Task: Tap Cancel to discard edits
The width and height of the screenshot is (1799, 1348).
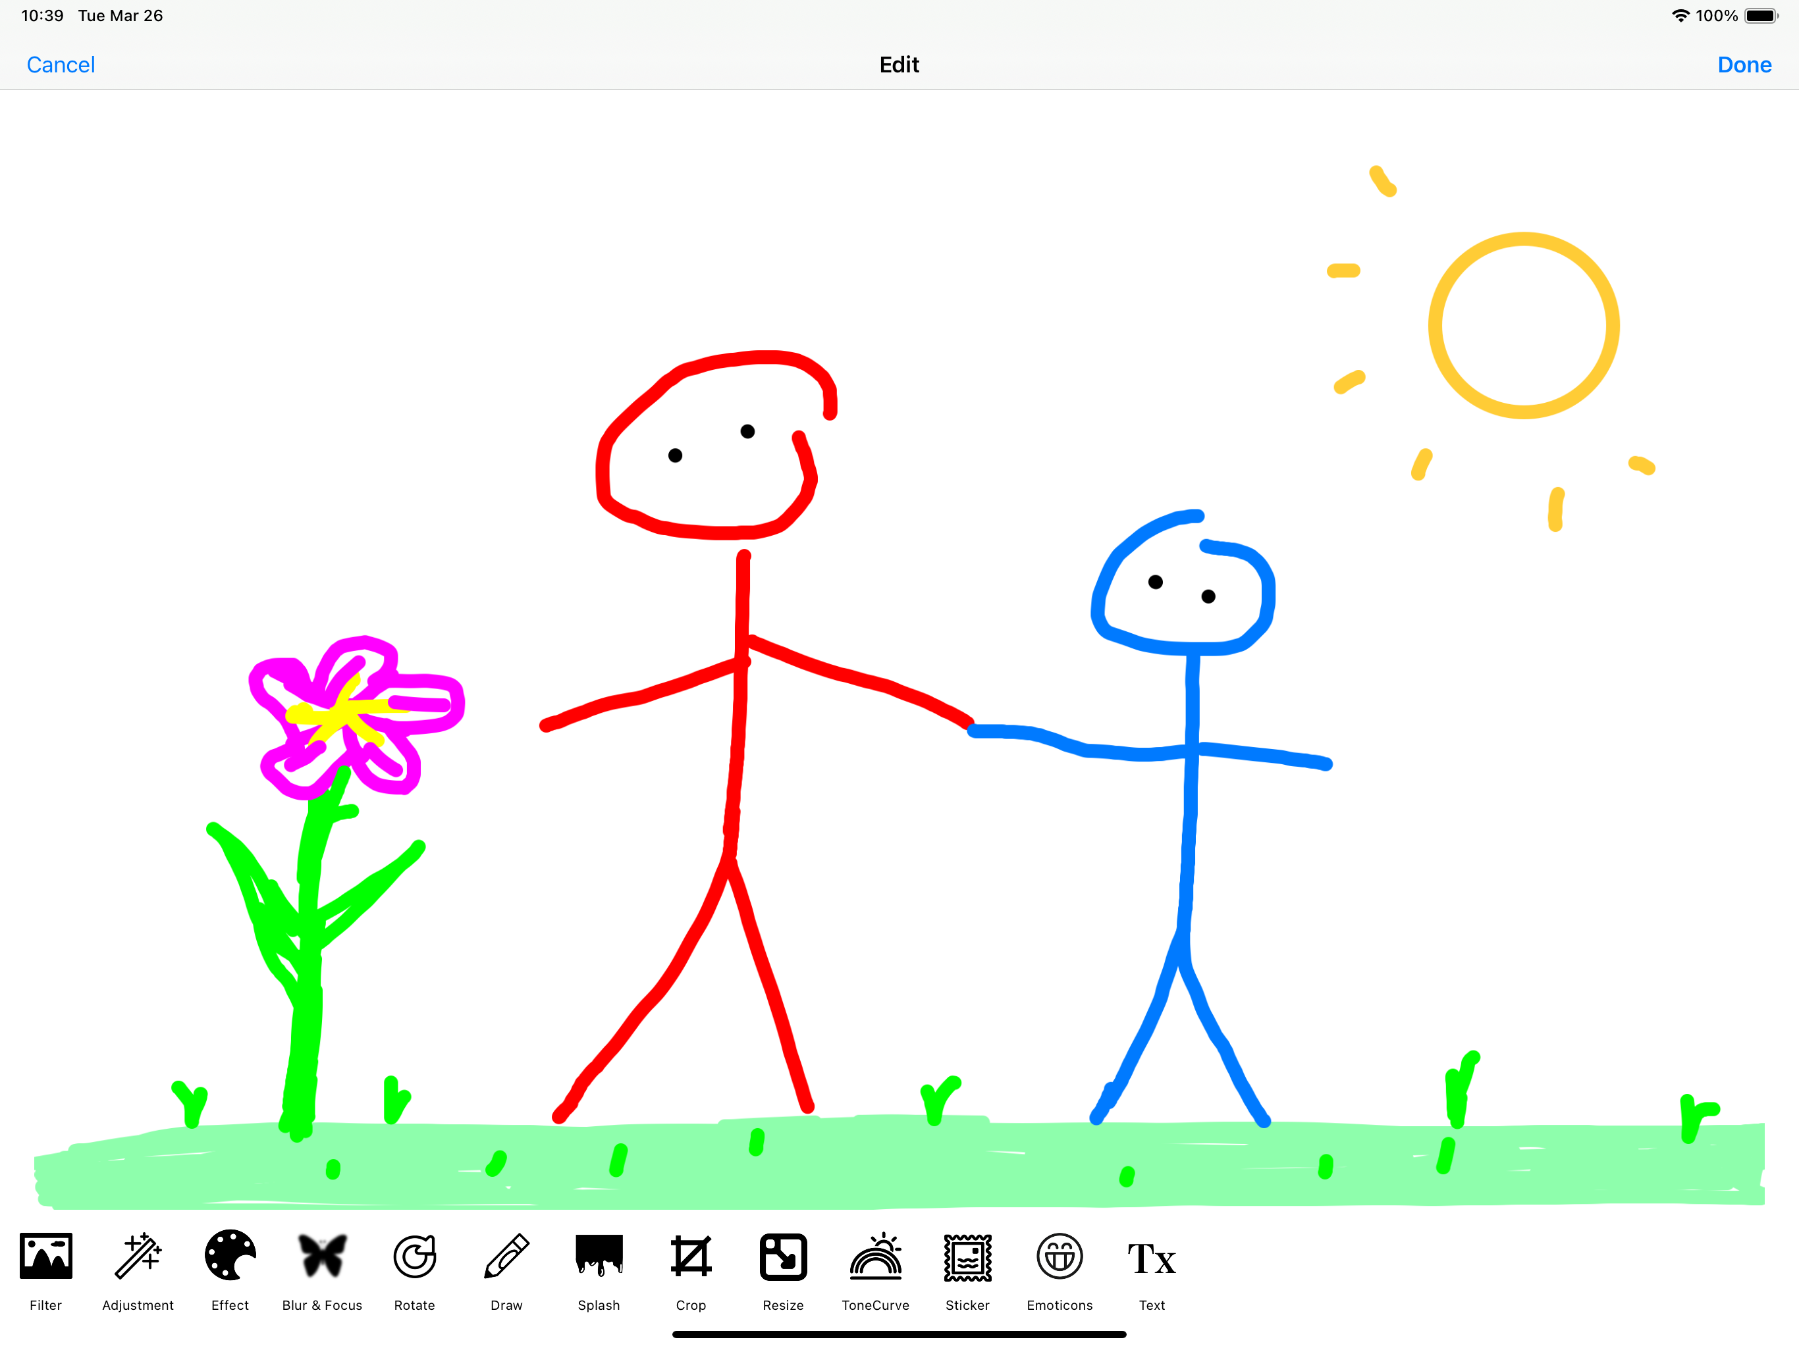Action: coord(61,65)
